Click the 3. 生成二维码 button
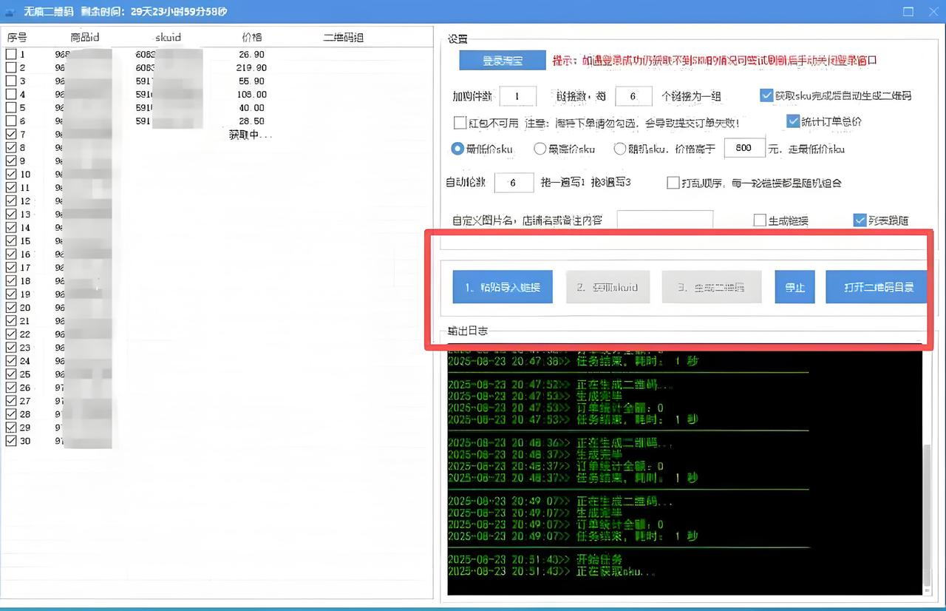This screenshot has height=611, width=946. (x=712, y=287)
